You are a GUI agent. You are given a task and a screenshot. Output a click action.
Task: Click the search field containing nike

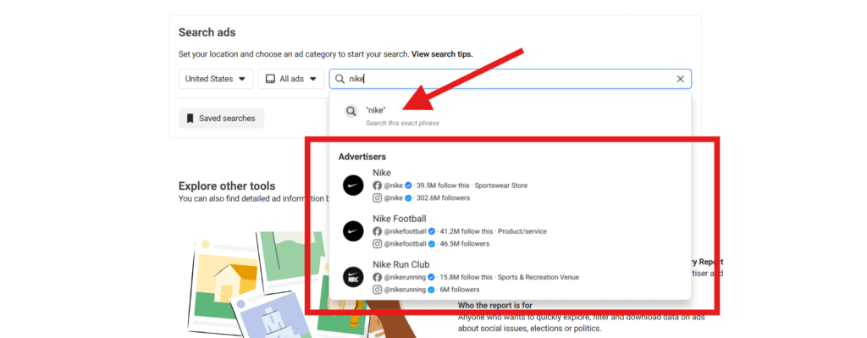(x=510, y=79)
